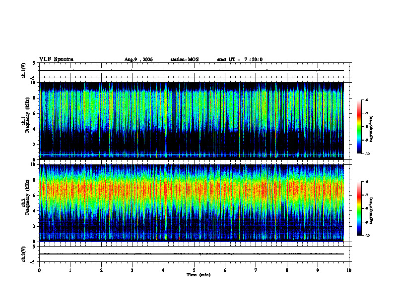Click the "Time (min)" axis label
The image size is (393, 303).
click(198, 275)
